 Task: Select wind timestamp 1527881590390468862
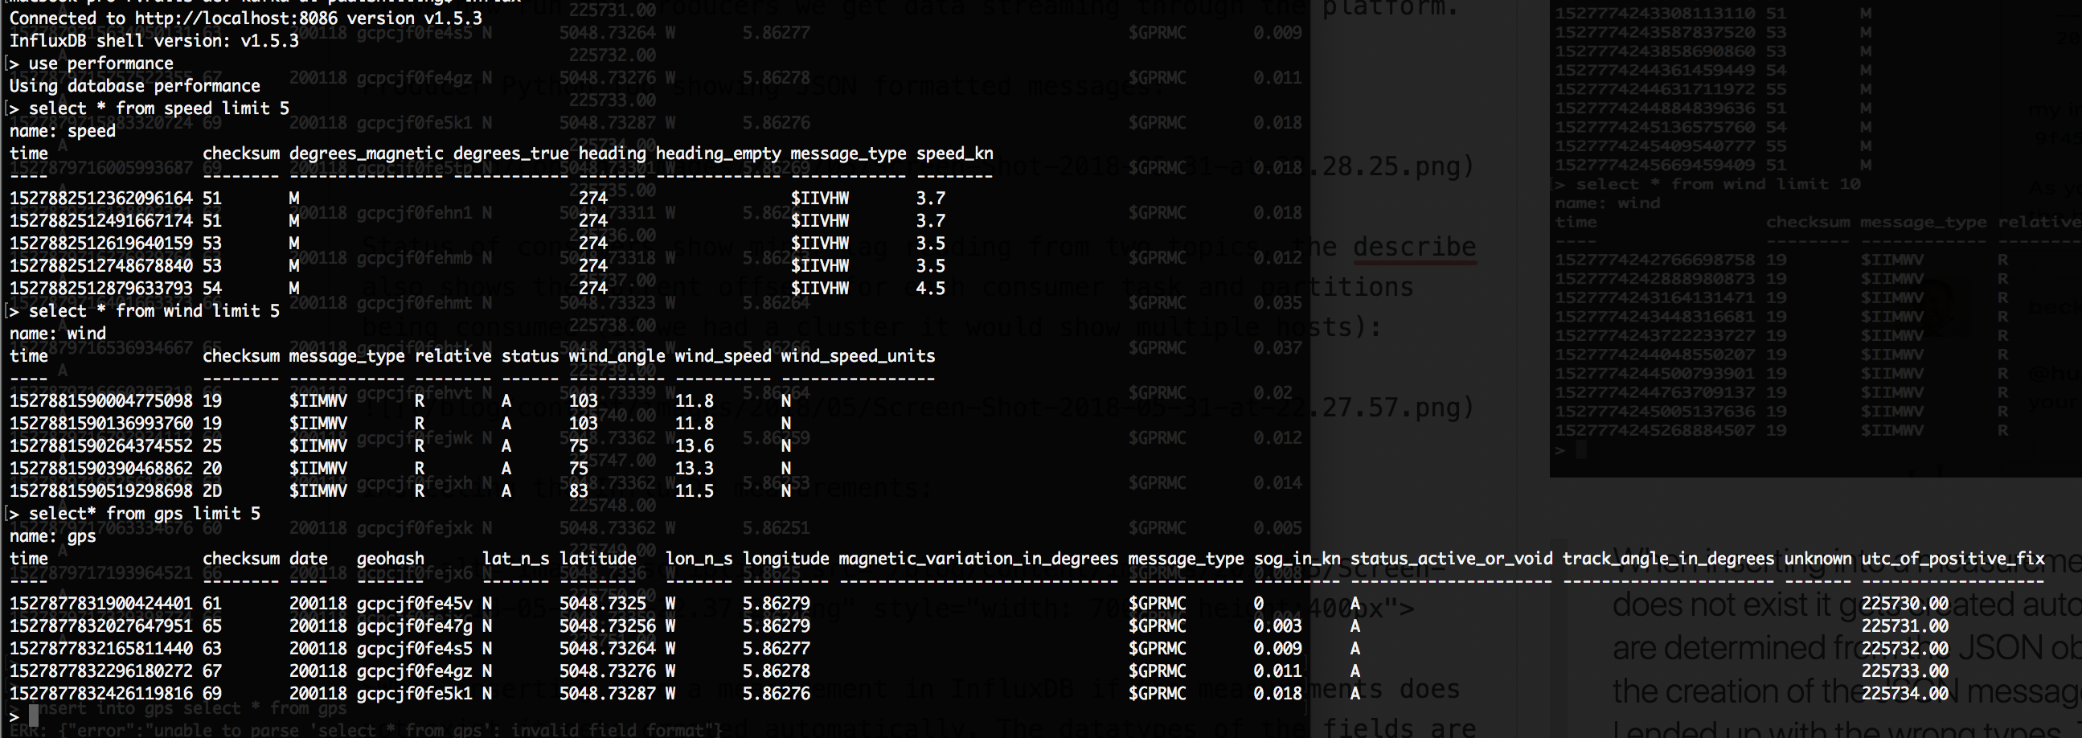(101, 469)
